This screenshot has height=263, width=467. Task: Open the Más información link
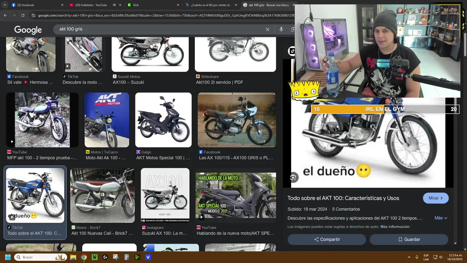click(395, 227)
